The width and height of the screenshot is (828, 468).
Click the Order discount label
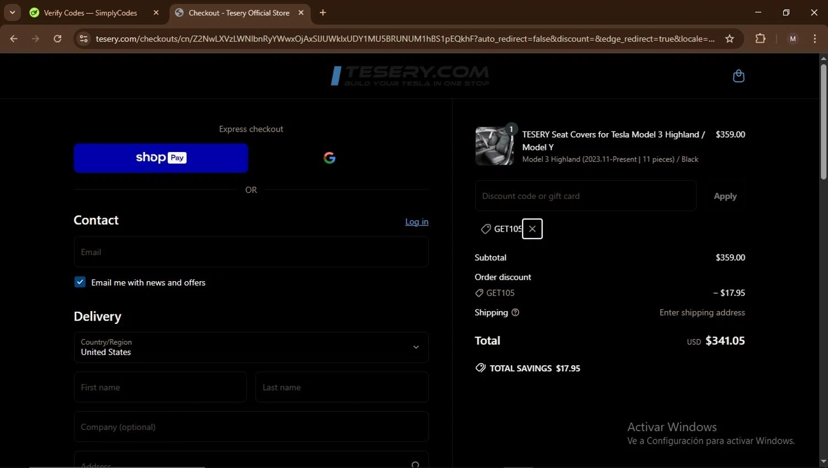[x=503, y=277]
